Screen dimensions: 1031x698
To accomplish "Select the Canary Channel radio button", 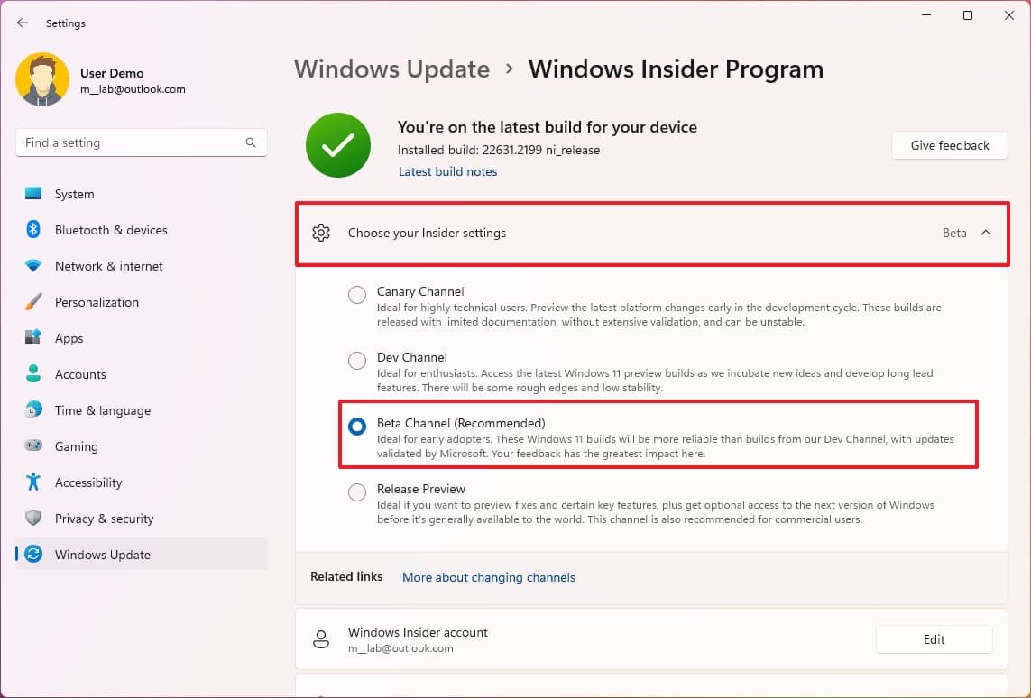I will 356,294.
